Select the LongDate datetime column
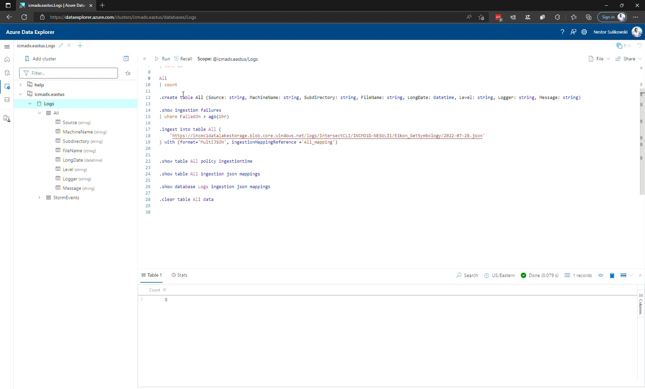645x389 pixels. pos(79,160)
